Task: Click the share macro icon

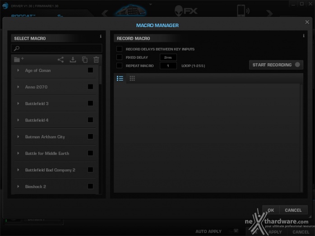Action: coord(60,60)
